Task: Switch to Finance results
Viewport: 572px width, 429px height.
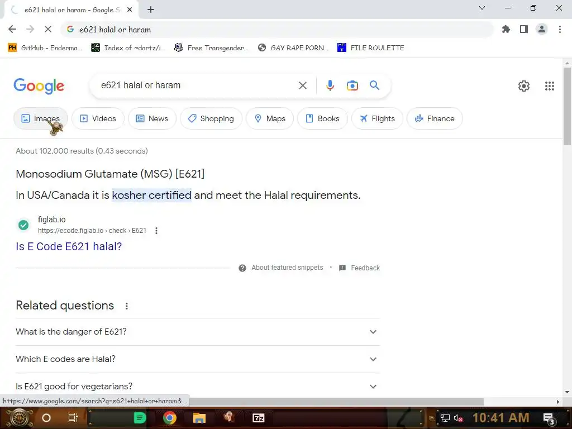Action: point(435,118)
